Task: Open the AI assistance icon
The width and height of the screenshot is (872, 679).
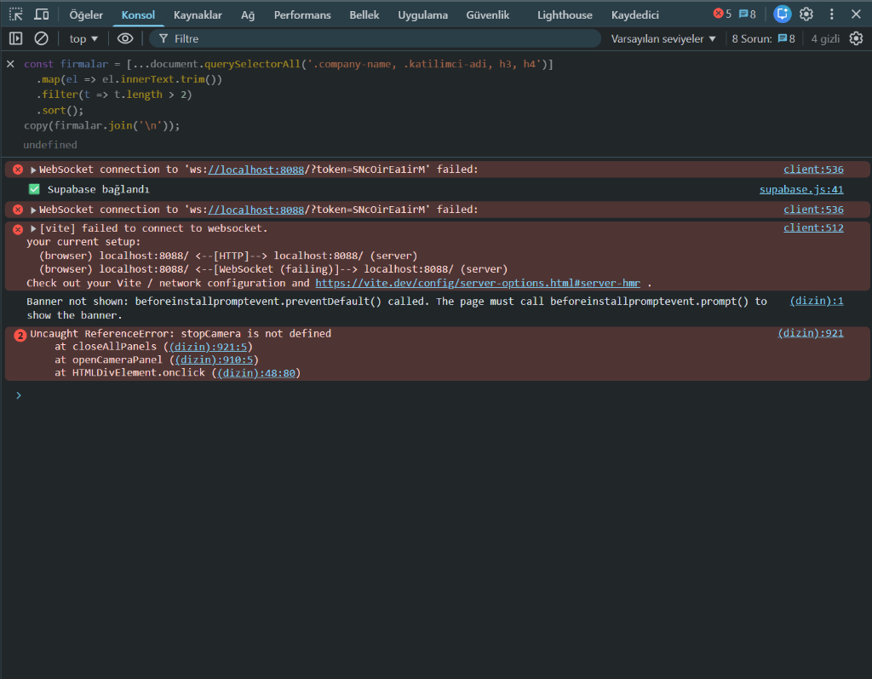Action: coord(782,14)
